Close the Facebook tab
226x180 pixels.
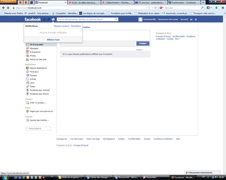click(66, 2)
